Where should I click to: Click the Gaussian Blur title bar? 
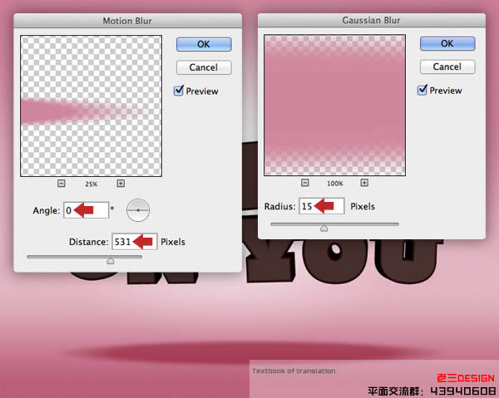[372, 20]
